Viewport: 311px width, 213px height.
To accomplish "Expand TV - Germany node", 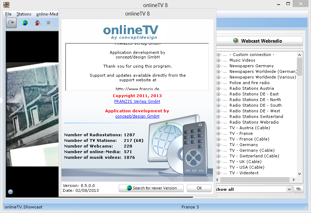I will point(218,145).
